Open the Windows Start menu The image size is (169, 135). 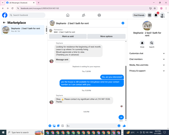(x=3, y=132)
